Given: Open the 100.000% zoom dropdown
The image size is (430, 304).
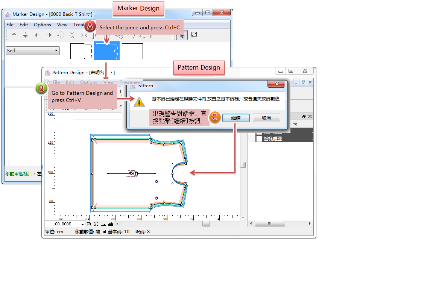Looking at the screenshot, I should [x=82, y=224].
